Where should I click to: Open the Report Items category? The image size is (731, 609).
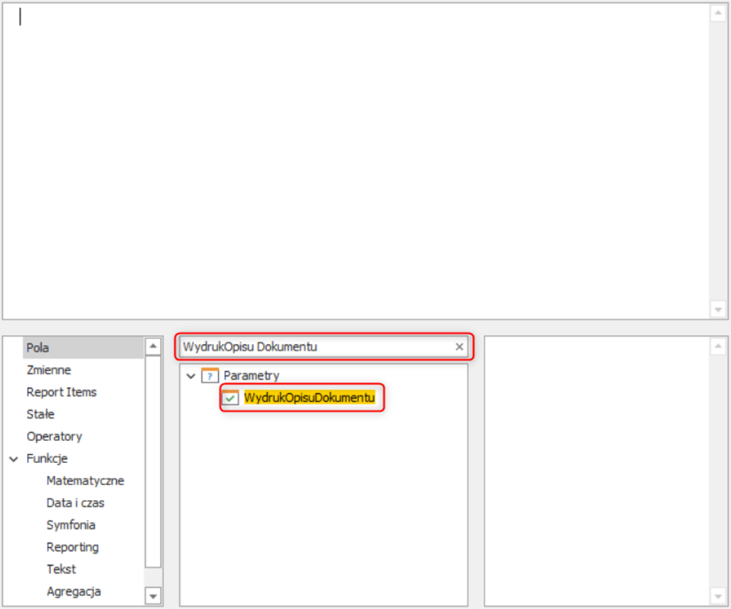(62, 392)
